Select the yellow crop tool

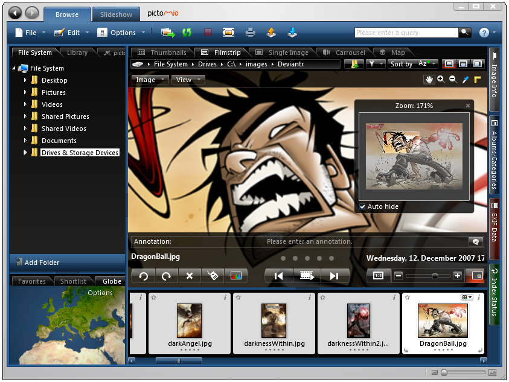tap(477, 80)
